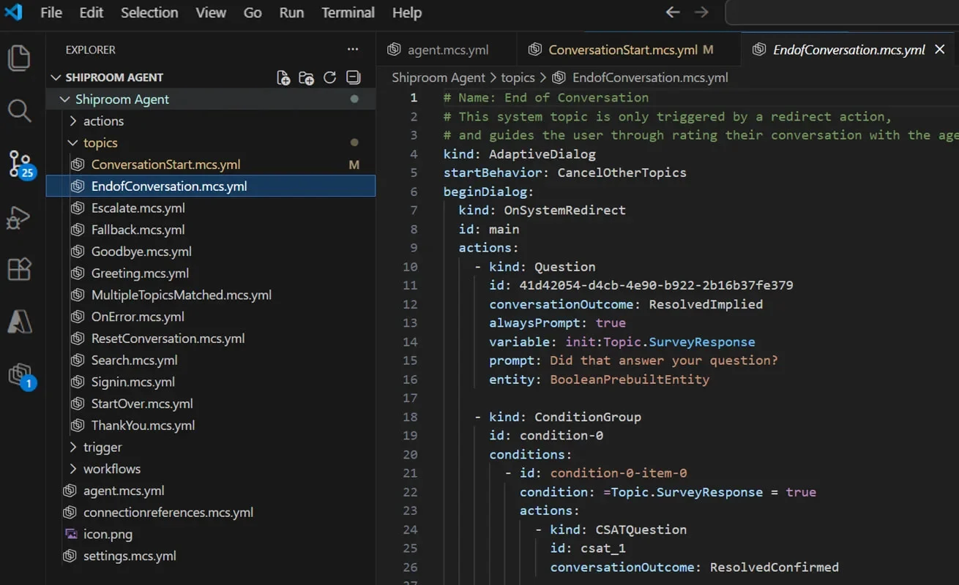Screen dimensions: 959x585
Task: Click the command search box at top
Action: (x=840, y=12)
